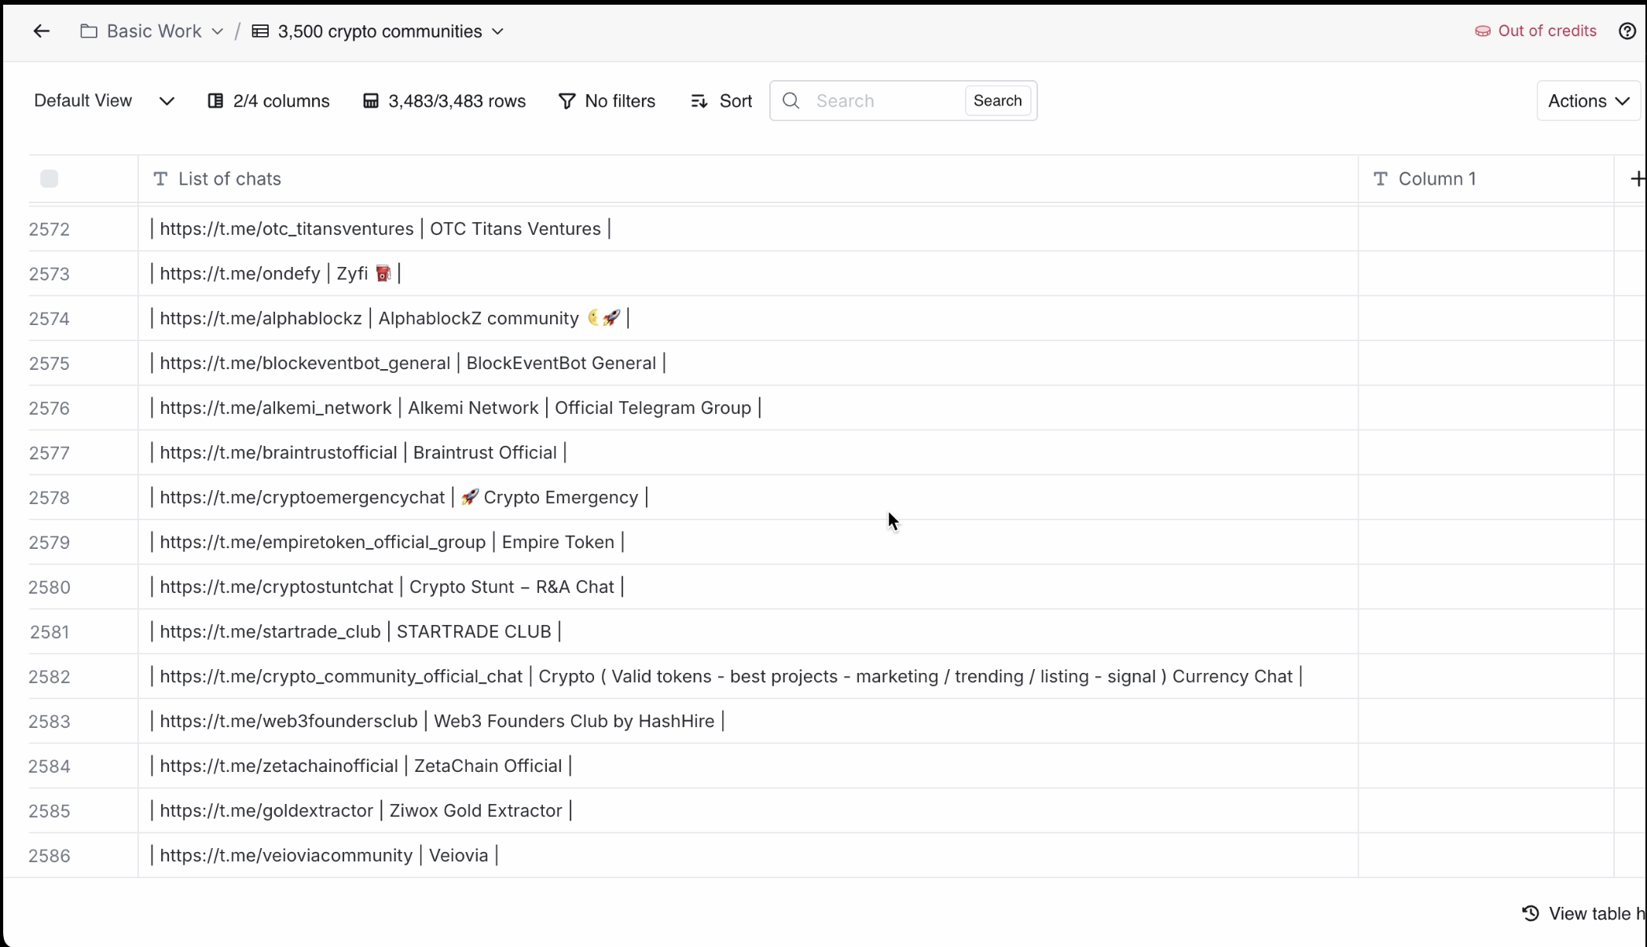Click the table icon beside 3,500 crypto communities
Viewport: 1647px width, 947px height.
pos(260,31)
